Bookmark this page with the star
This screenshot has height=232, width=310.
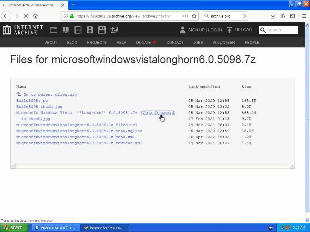(x=194, y=16)
